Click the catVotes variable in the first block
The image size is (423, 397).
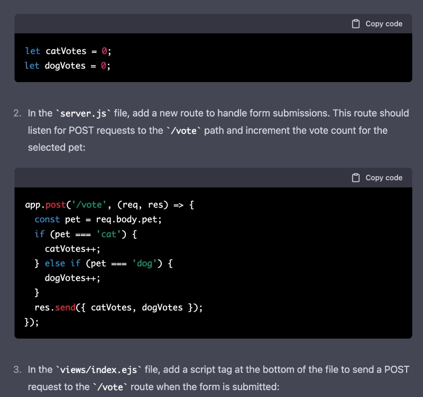(x=68, y=51)
